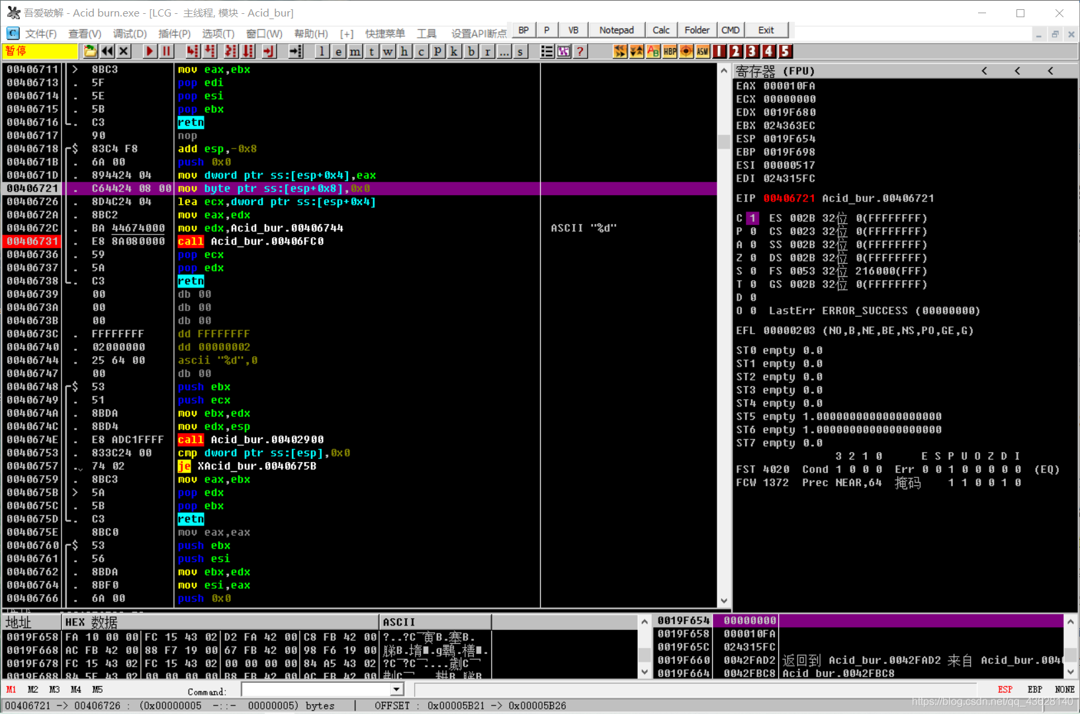Click the Command input field
Image resolution: width=1080 pixels, height=714 pixels.
pyautogui.click(x=316, y=690)
